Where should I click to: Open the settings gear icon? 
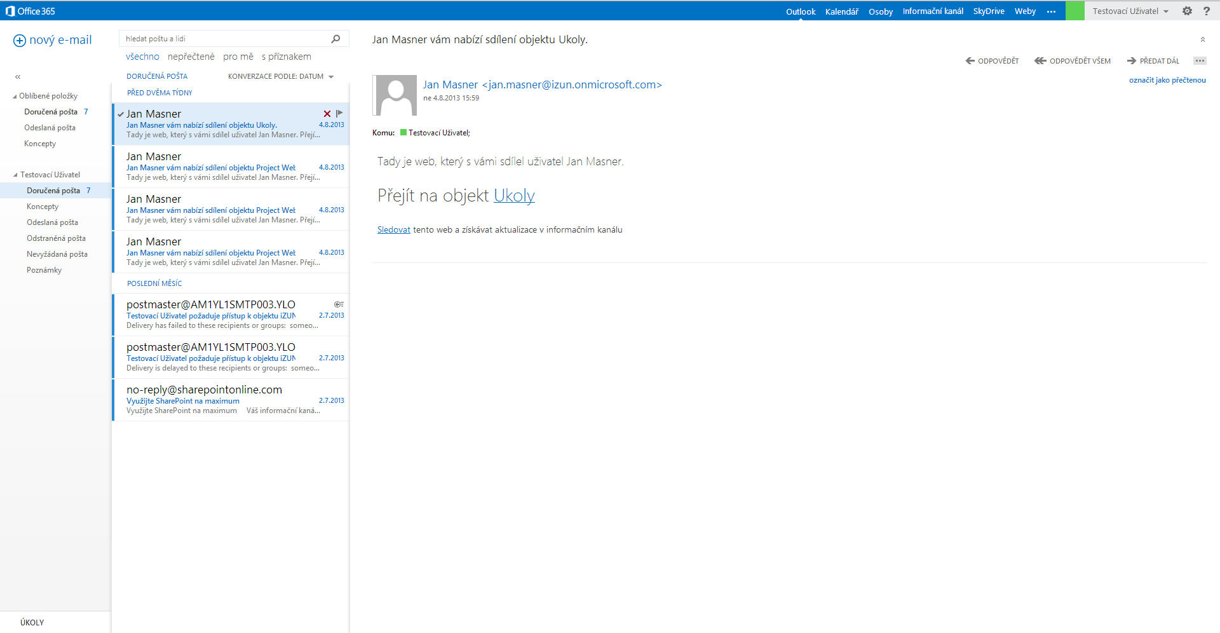point(1187,11)
